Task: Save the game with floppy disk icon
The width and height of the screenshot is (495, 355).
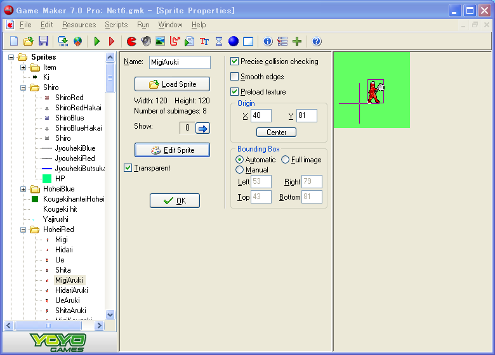Action: tap(43, 41)
